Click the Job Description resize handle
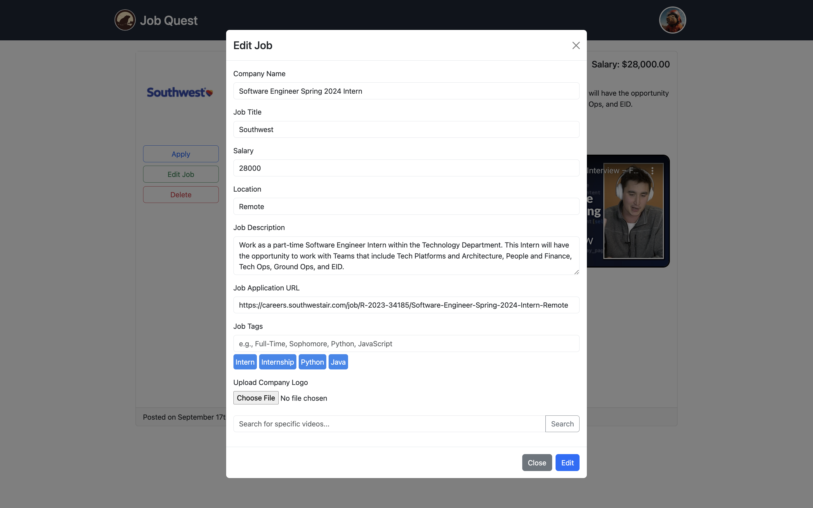The width and height of the screenshot is (813, 508). (576, 272)
